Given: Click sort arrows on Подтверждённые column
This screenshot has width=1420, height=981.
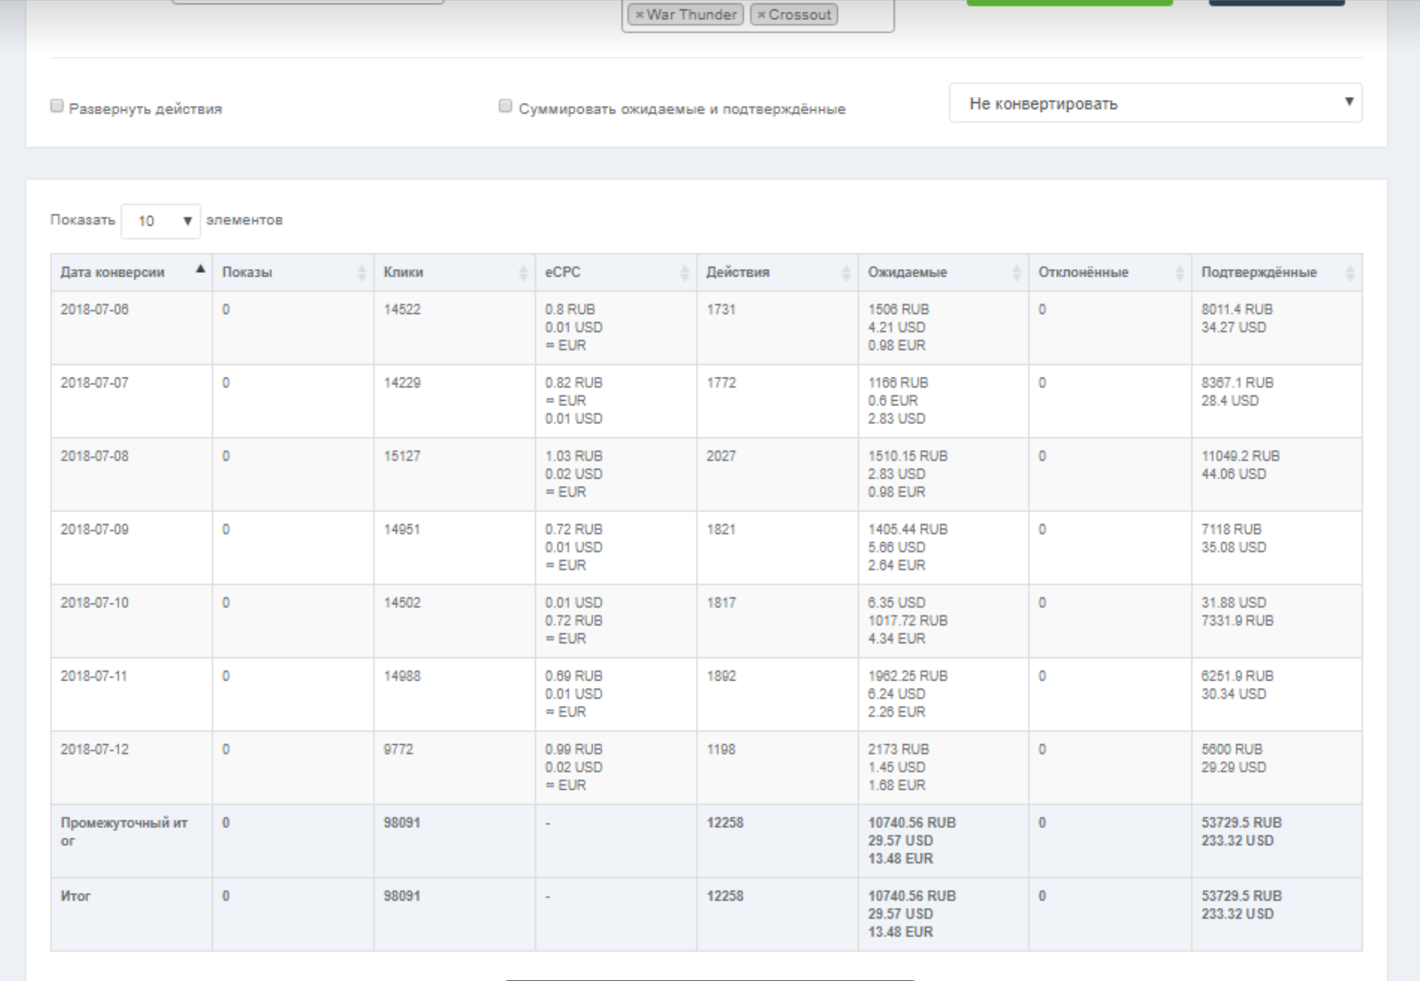Looking at the screenshot, I should point(1350,273).
